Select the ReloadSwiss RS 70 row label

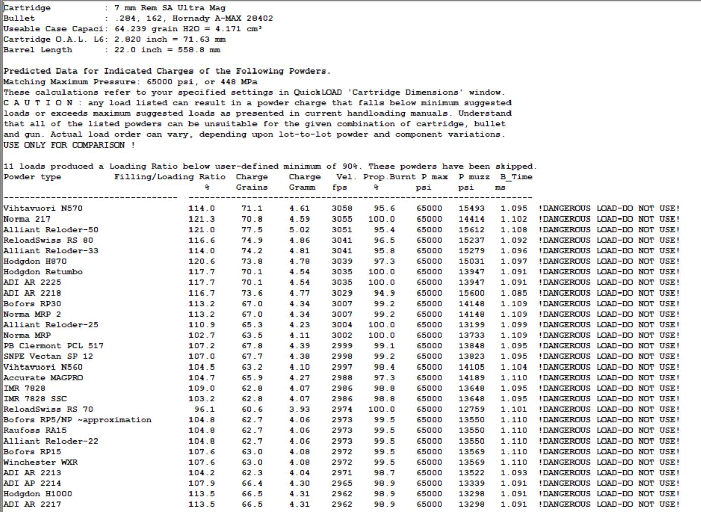48,409
